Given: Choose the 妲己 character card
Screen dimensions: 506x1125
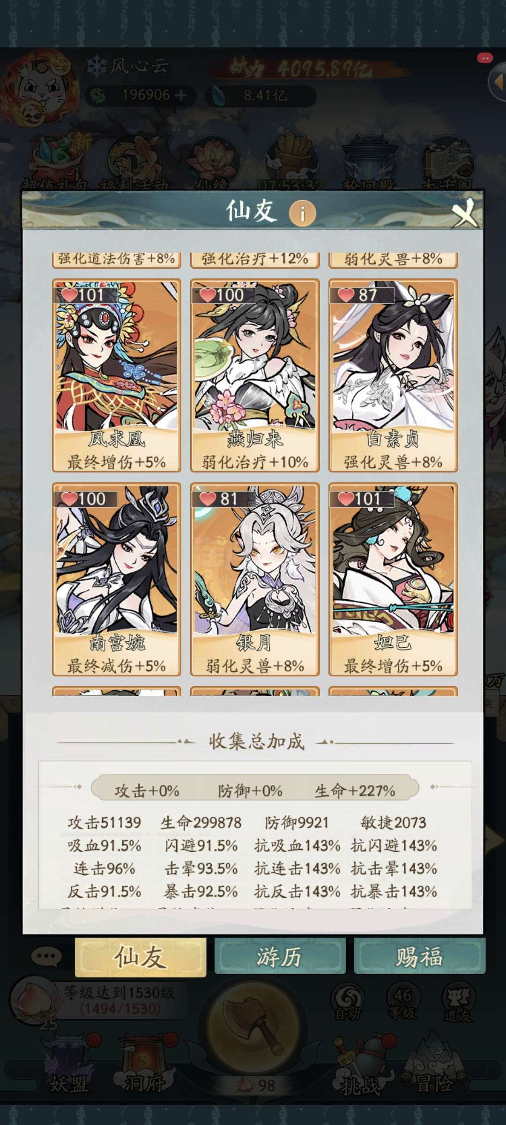Looking at the screenshot, I should pyautogui.click(x=393, y=579).
